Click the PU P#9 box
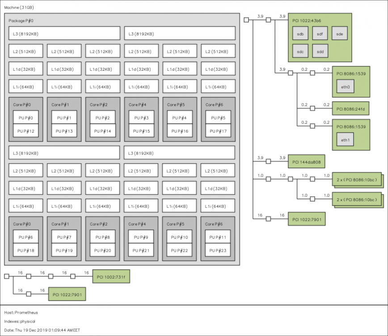Viewport: 388px width, 336px height. pos(141,237)
